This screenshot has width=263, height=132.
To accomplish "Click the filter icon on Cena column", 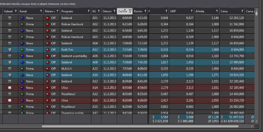I will click(x=242, y=11).
